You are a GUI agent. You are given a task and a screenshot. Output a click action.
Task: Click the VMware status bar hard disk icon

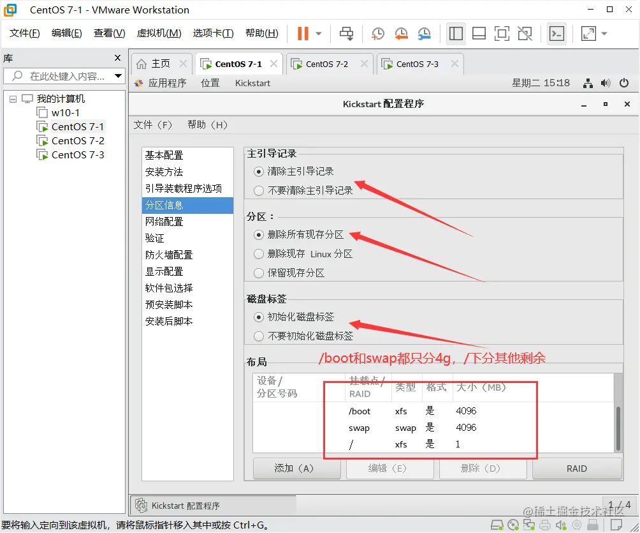(497, 525)
